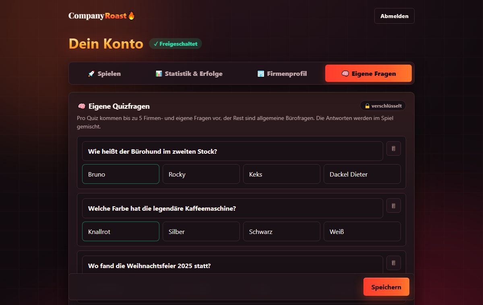Edit the Weihnachtsfeier 2025 question field

[233, 265]
